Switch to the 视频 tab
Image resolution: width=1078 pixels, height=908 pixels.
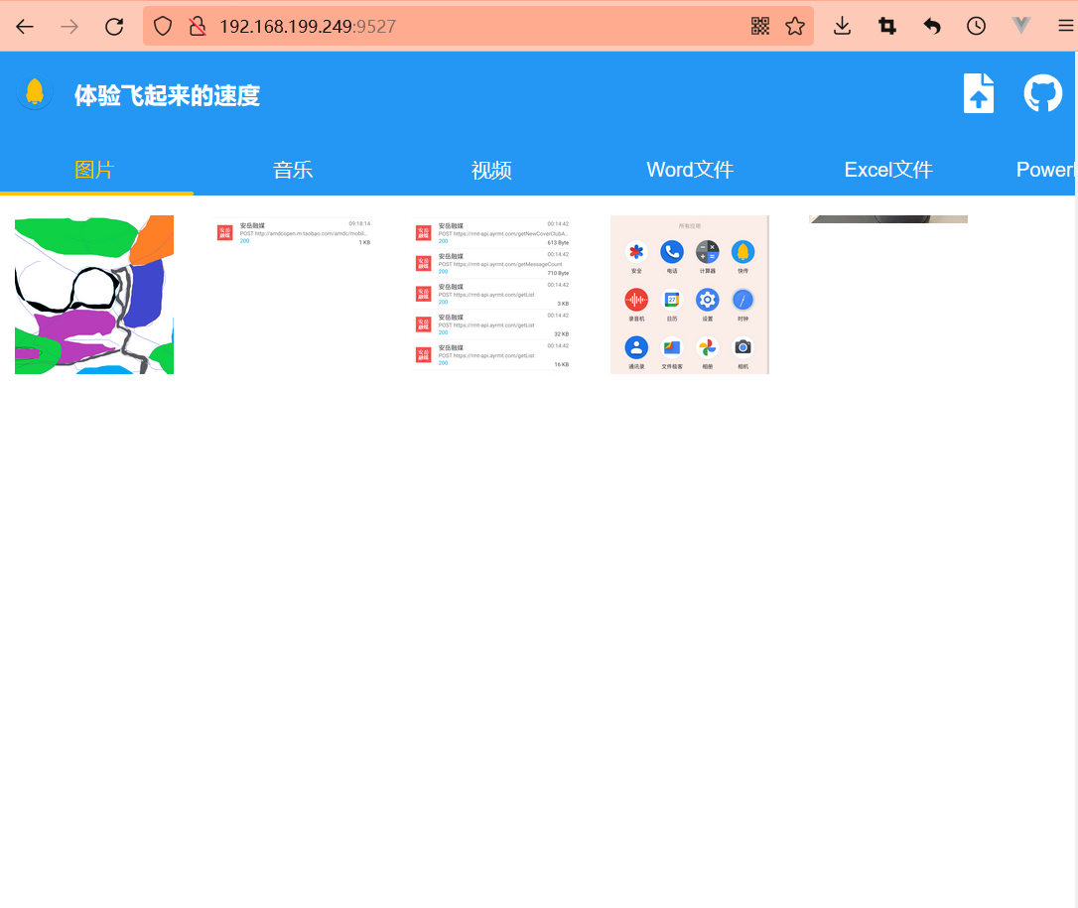tap(491, 170)
